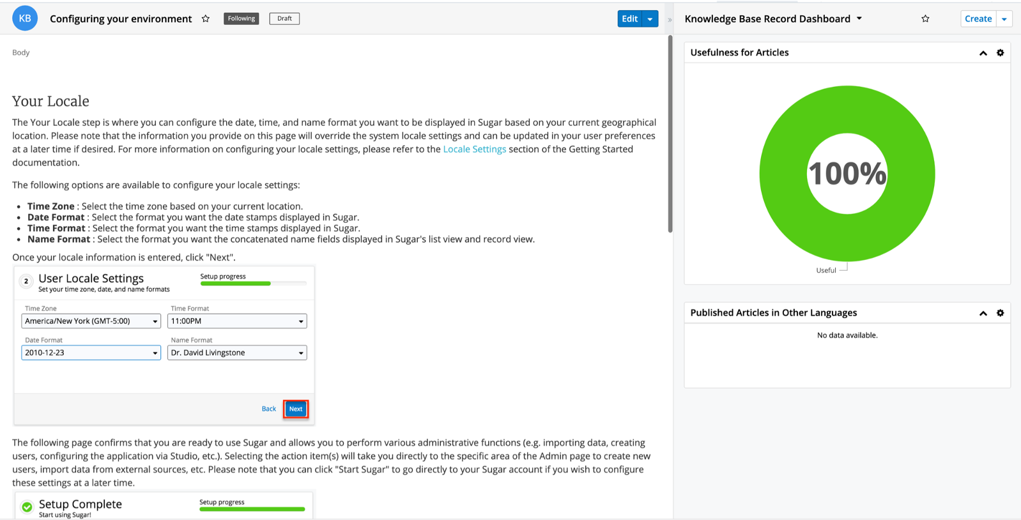The height and width of the screenshot is (520, 1021).
Task: Toggle the Following status badge
Action: 241,19
